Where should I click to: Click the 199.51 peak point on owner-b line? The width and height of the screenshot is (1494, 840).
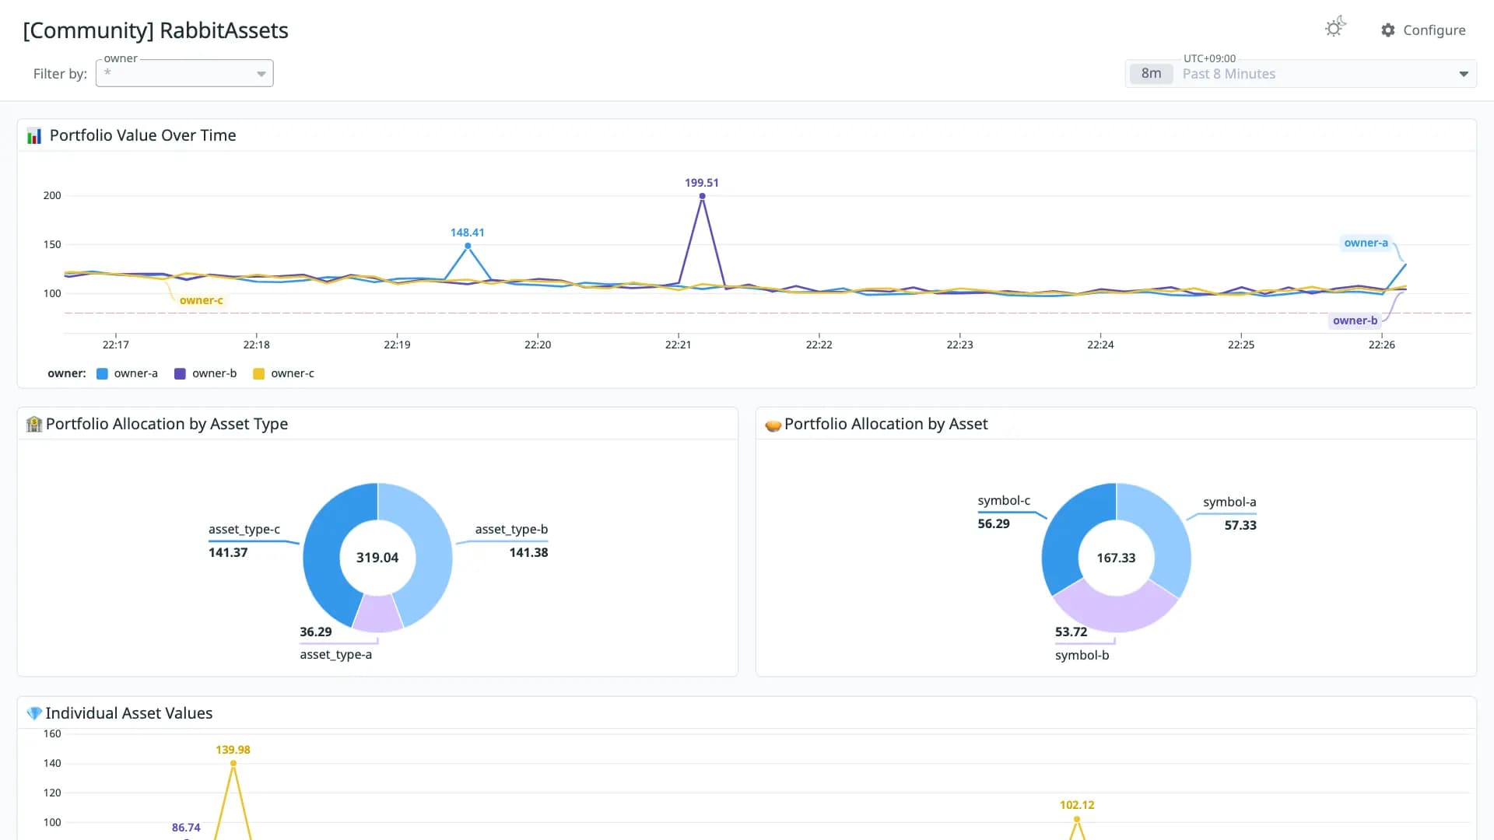[702, 196]
